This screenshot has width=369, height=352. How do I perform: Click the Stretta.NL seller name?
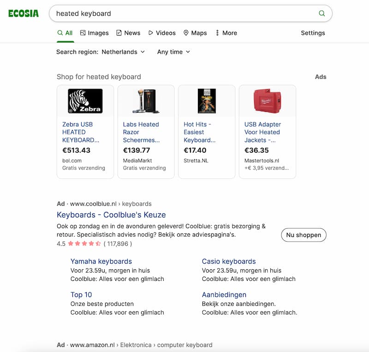point(196,161)
